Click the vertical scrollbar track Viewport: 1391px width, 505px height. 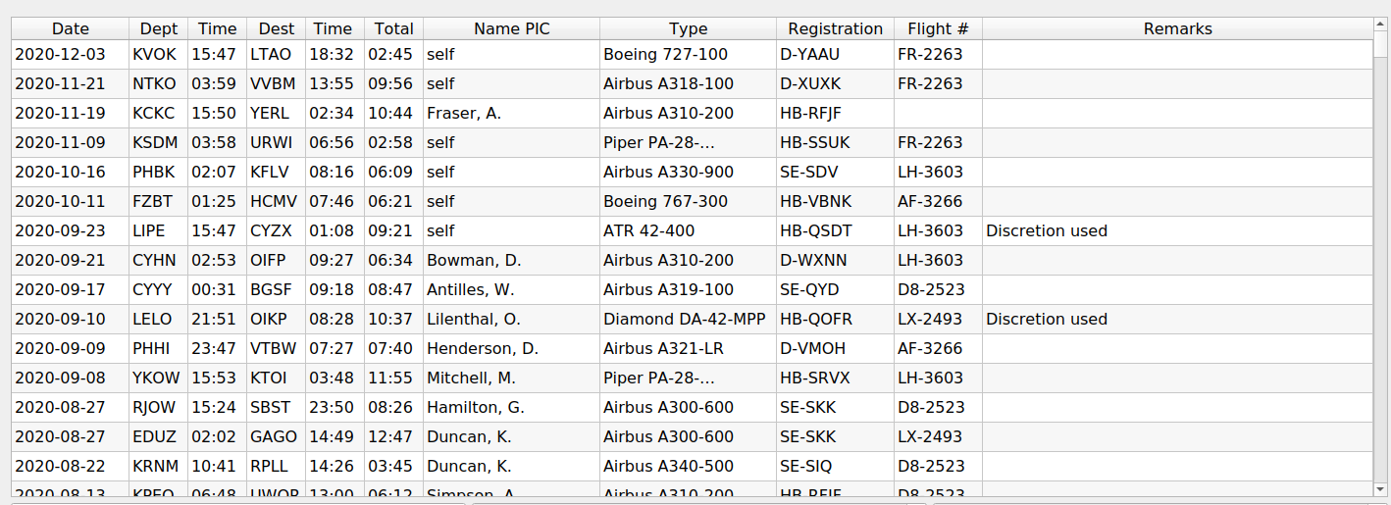pyautogui.click(x=1380, y=257)
